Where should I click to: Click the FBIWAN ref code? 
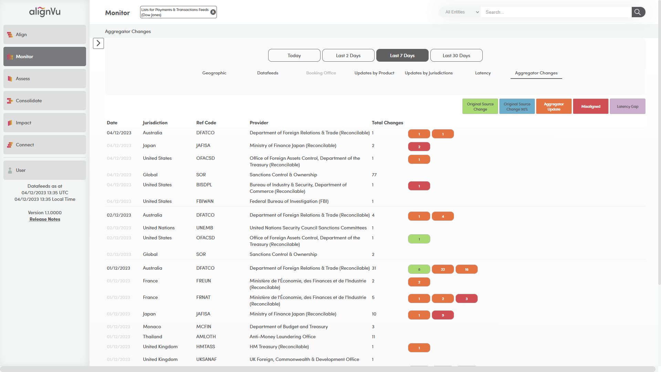click(205, 201)
